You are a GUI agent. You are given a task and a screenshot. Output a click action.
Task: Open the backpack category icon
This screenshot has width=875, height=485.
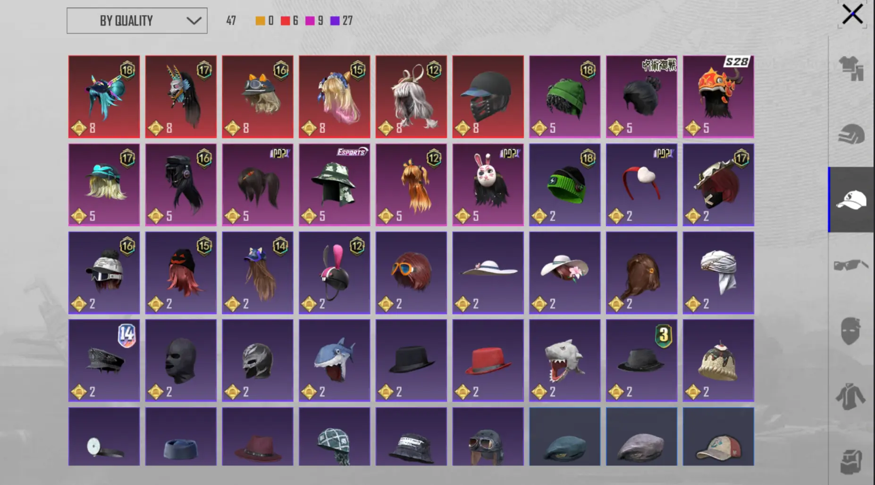pos(851,461)
